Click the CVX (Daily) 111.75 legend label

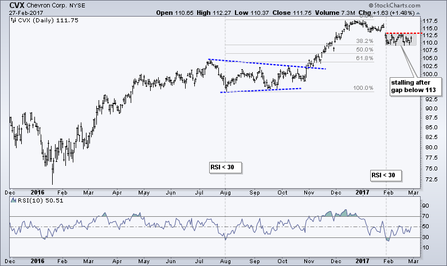point(48,20)
